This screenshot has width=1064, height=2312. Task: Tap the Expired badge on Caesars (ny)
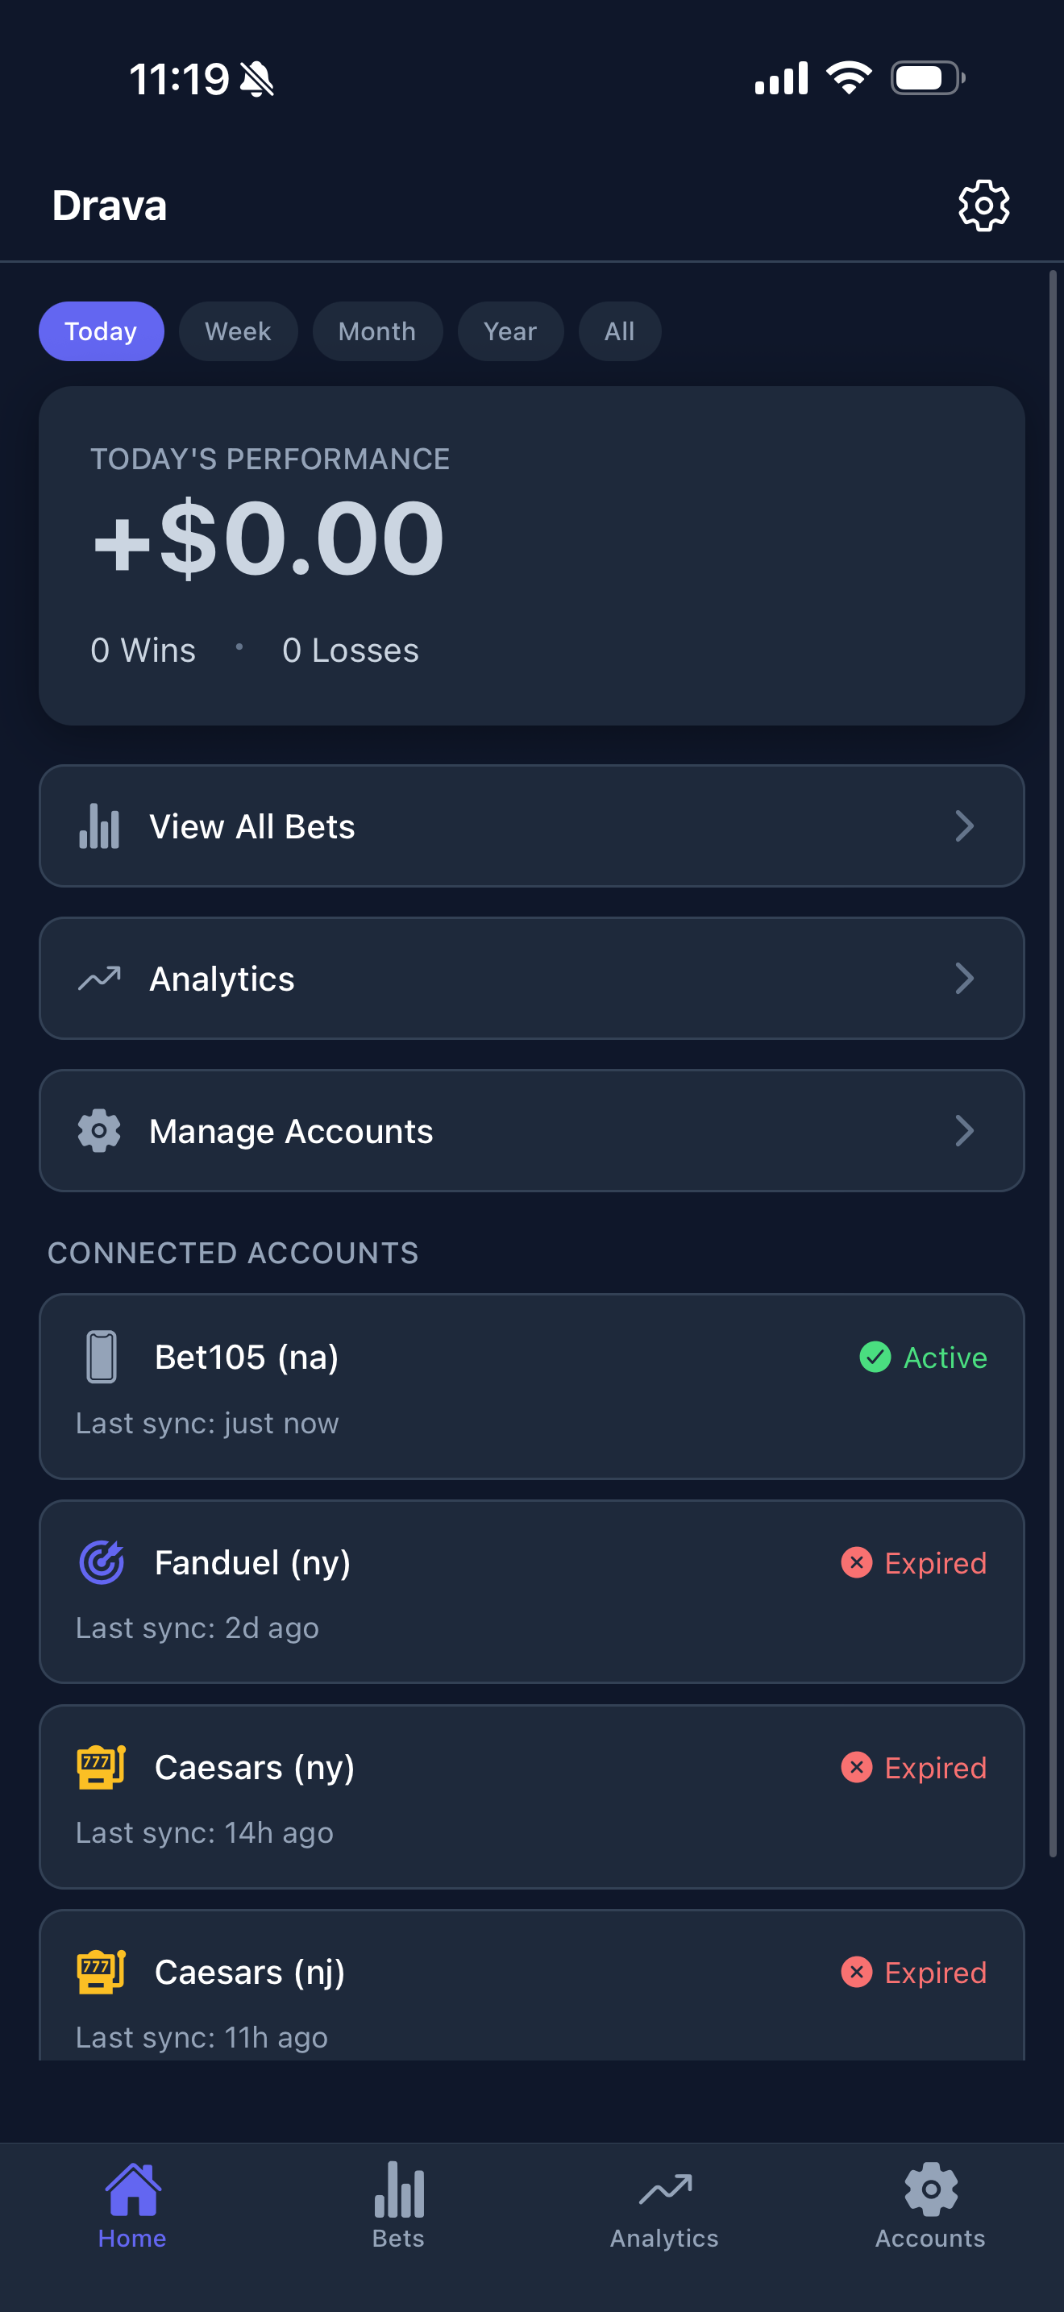pyautogui.click(x=915, y=1766)
